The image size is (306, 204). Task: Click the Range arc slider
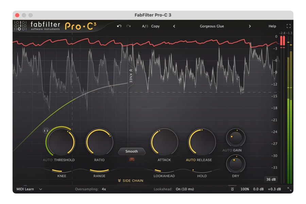[99, 171]
